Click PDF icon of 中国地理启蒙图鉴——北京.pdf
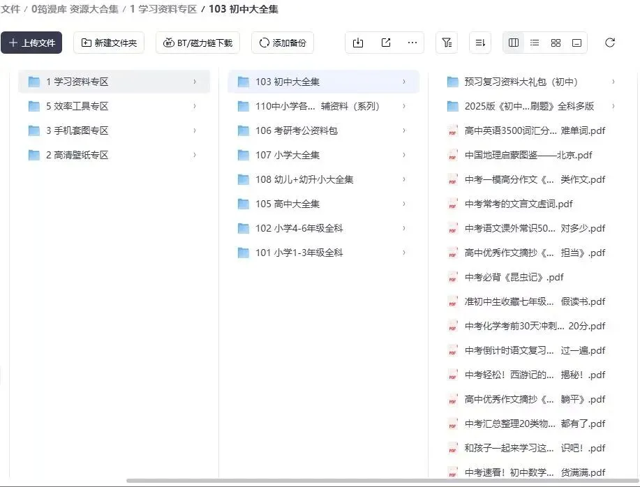Screen dimensions: 640x487 click(x=453, y=155)
